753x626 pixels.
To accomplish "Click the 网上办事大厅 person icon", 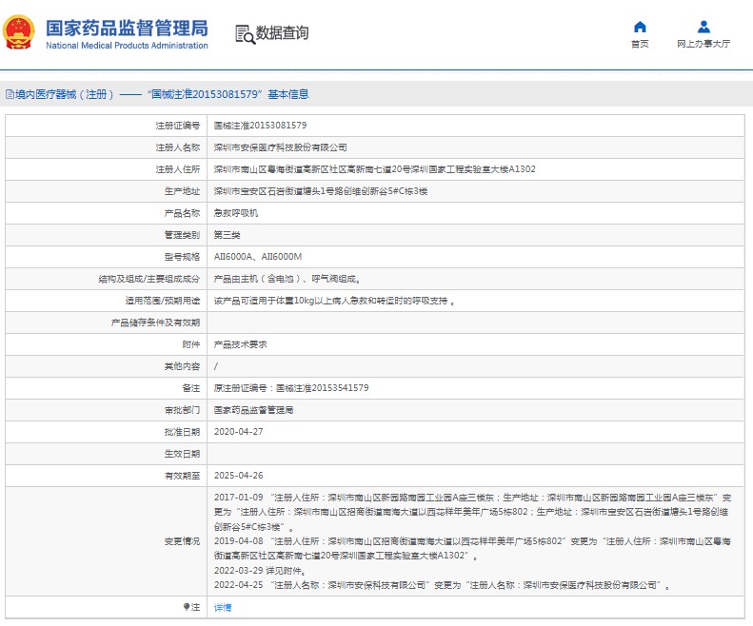I will (x=703, y=27).
